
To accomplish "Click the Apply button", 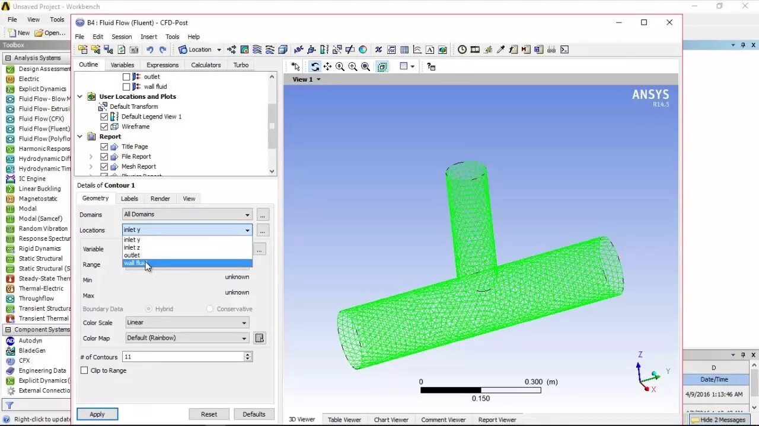I will point(97,414).
